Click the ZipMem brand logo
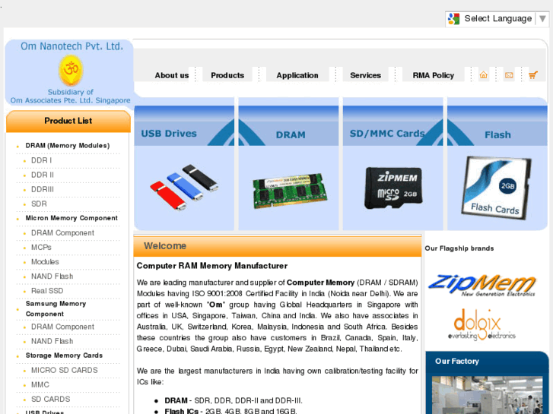This screenshot has height=414, width=553. (x=482, y=285)
